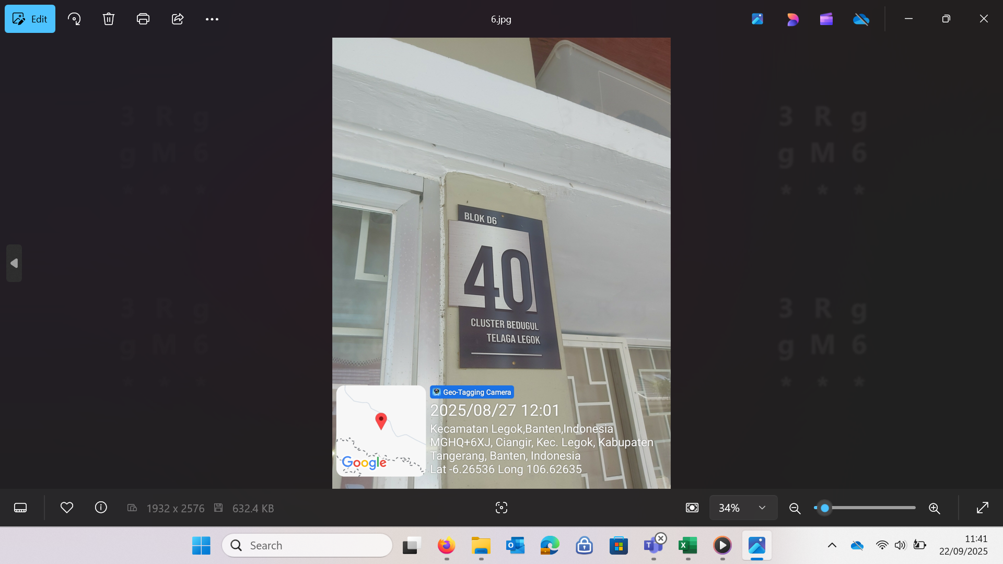The height and width of the screenshot is (564, 1003).
Task: Click the scan text icon below the image
Action: click(x=501, y=508)
